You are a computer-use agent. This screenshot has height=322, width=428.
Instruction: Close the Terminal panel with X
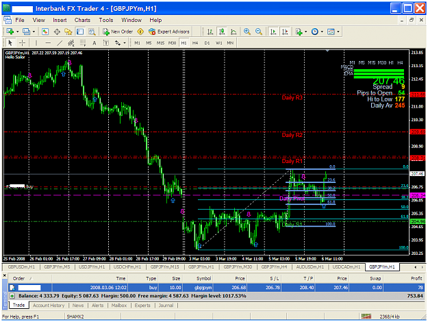pyautogui.click(x=5, y=275)
